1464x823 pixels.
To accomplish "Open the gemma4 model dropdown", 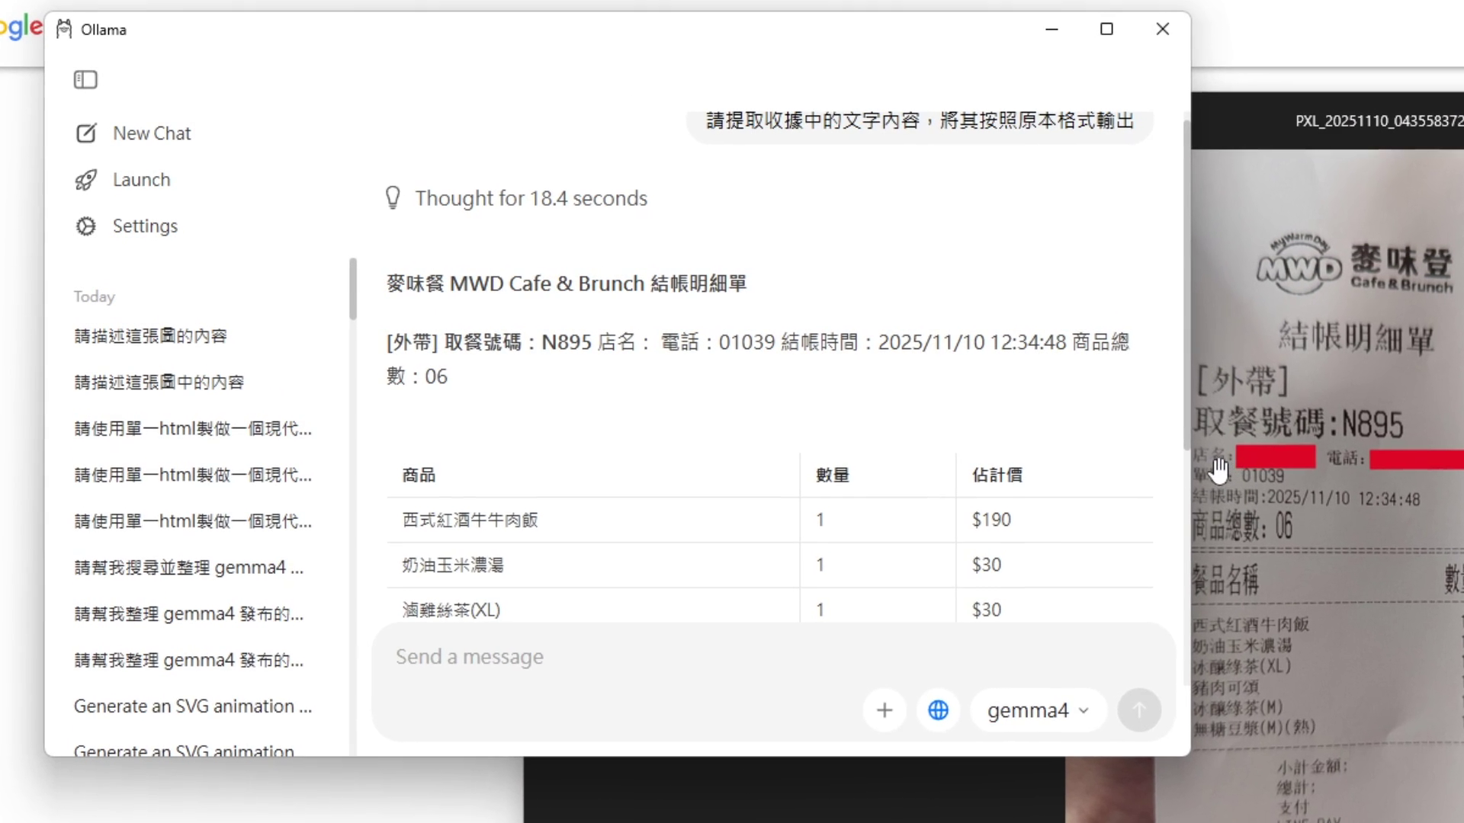I will point(1038,710).
